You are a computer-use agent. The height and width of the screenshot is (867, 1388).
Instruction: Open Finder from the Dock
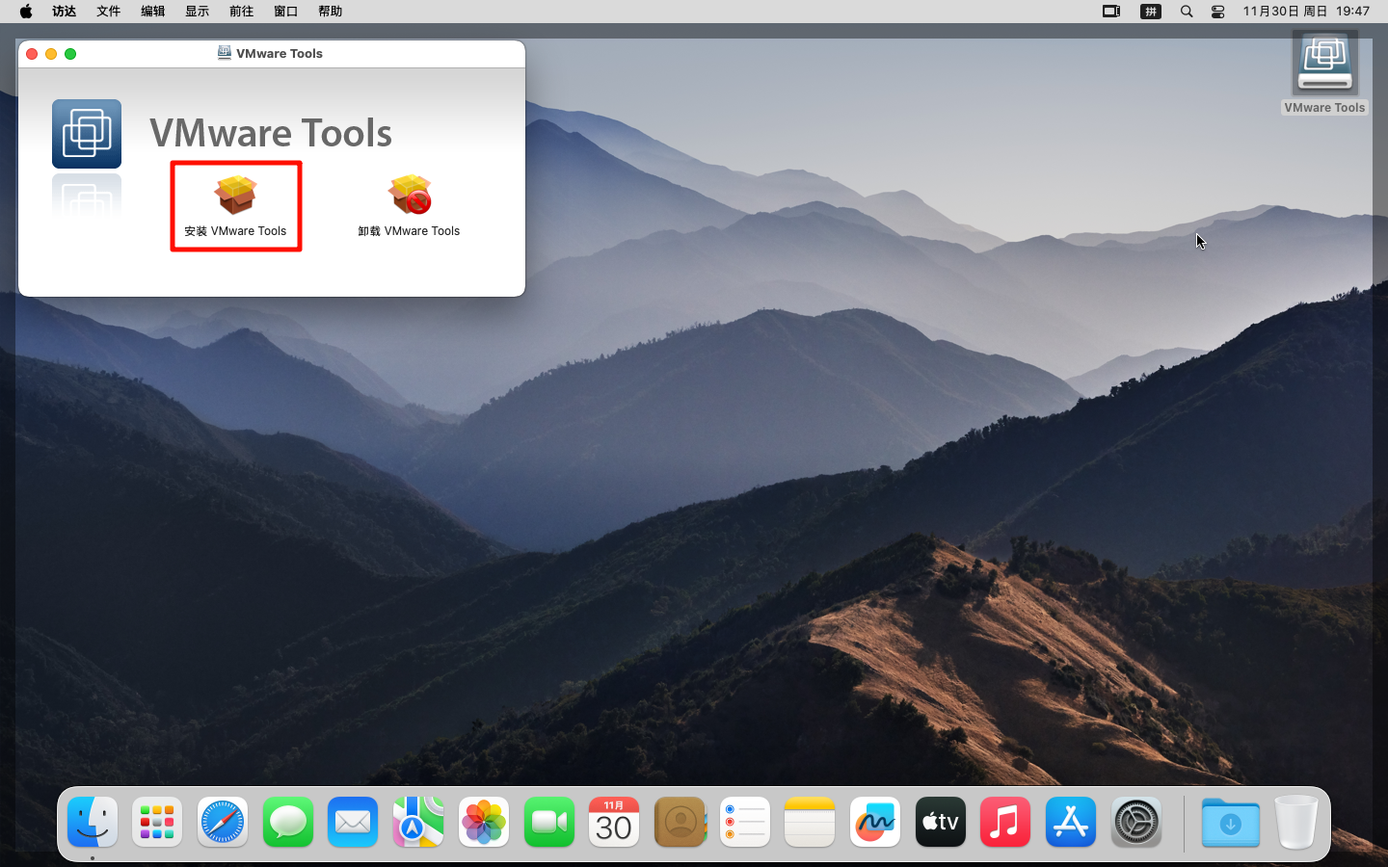93,823
